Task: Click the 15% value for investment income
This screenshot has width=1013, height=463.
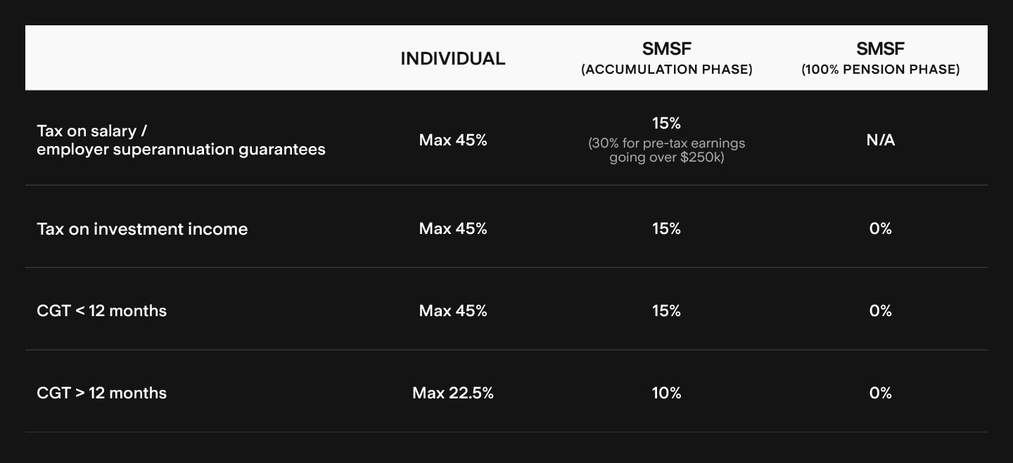Action: pos(666,229)
